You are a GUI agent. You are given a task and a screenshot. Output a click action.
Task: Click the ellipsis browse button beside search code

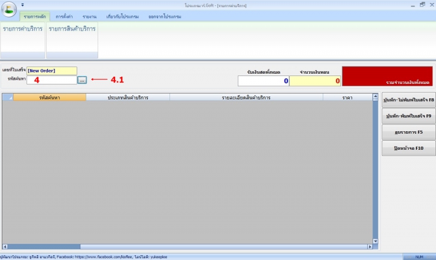tap(82, 80)
